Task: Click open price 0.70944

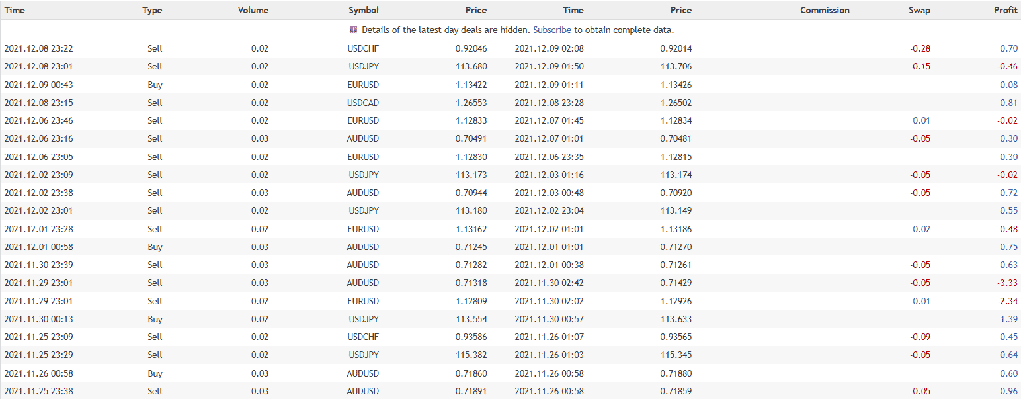Action: click(471, 193)
